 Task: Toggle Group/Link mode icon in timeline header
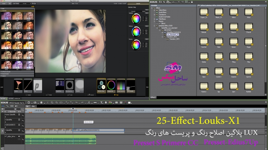coord(12,106)
